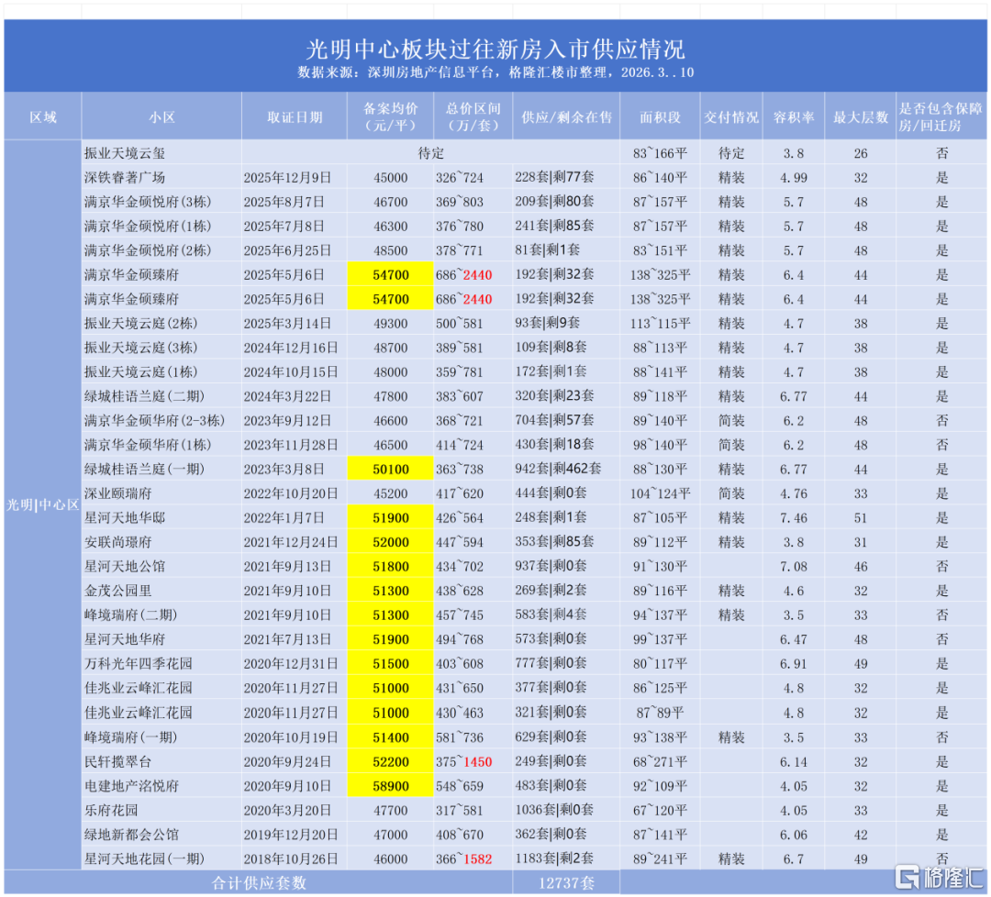
Task: Click the 最大层数 column header
Action: (860, 117)
